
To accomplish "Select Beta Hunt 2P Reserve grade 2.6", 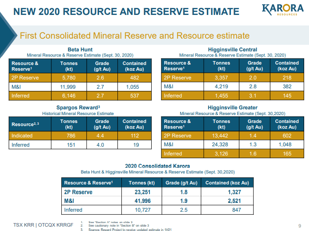I will point(100,78).
